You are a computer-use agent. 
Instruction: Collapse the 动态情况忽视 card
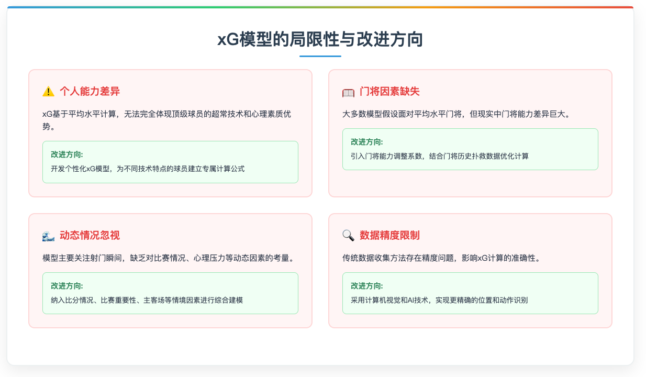[x=170, y=271]
